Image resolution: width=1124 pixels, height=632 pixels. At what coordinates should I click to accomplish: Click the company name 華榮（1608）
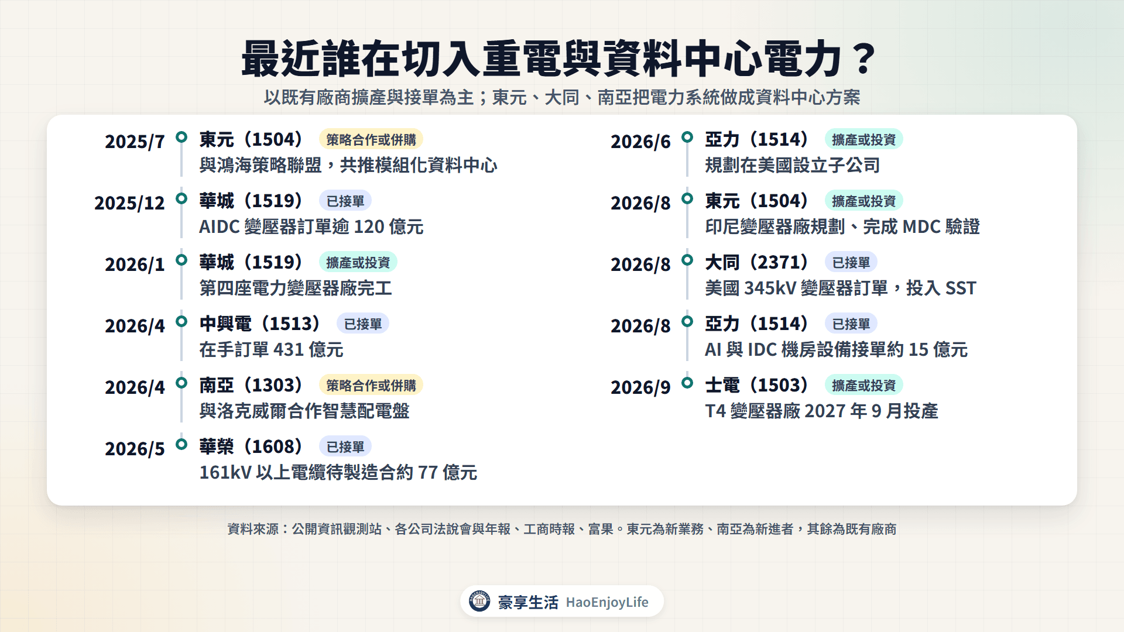pyautogui.click(x=251, y=446)
